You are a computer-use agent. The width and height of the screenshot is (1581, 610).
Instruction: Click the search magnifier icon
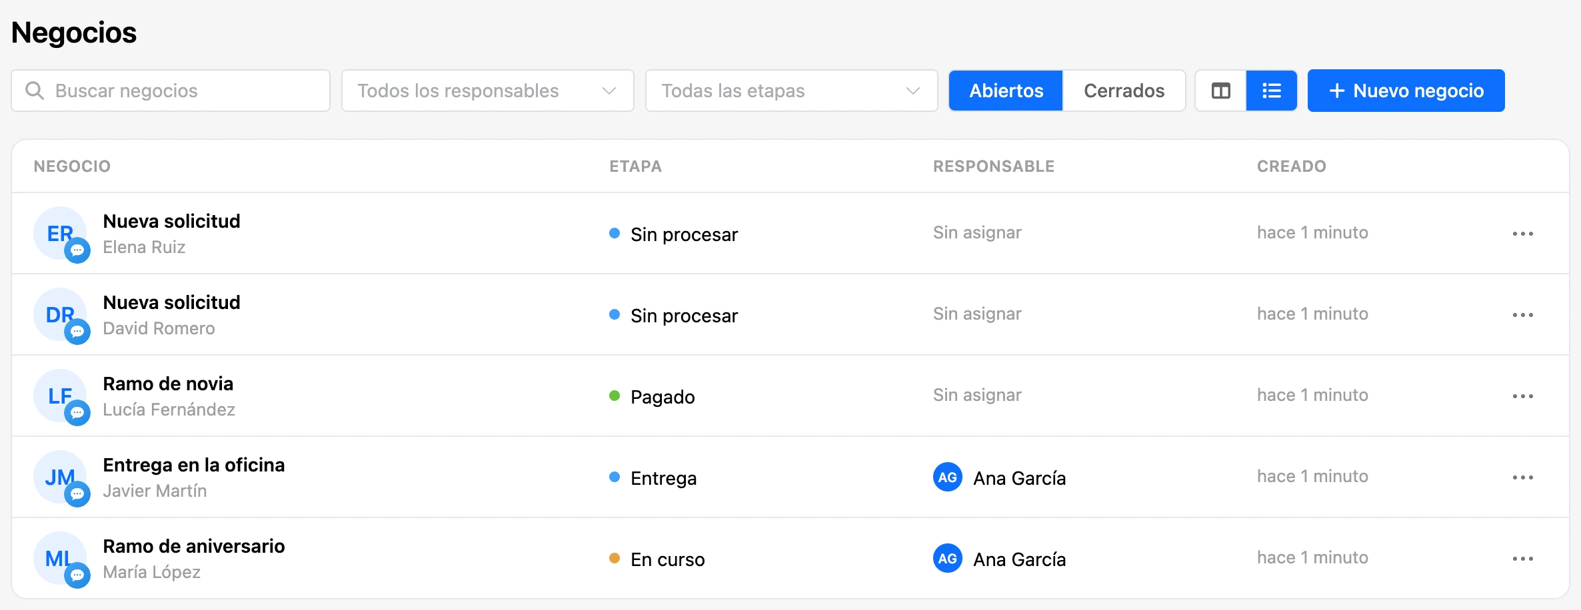coord(35,91)
